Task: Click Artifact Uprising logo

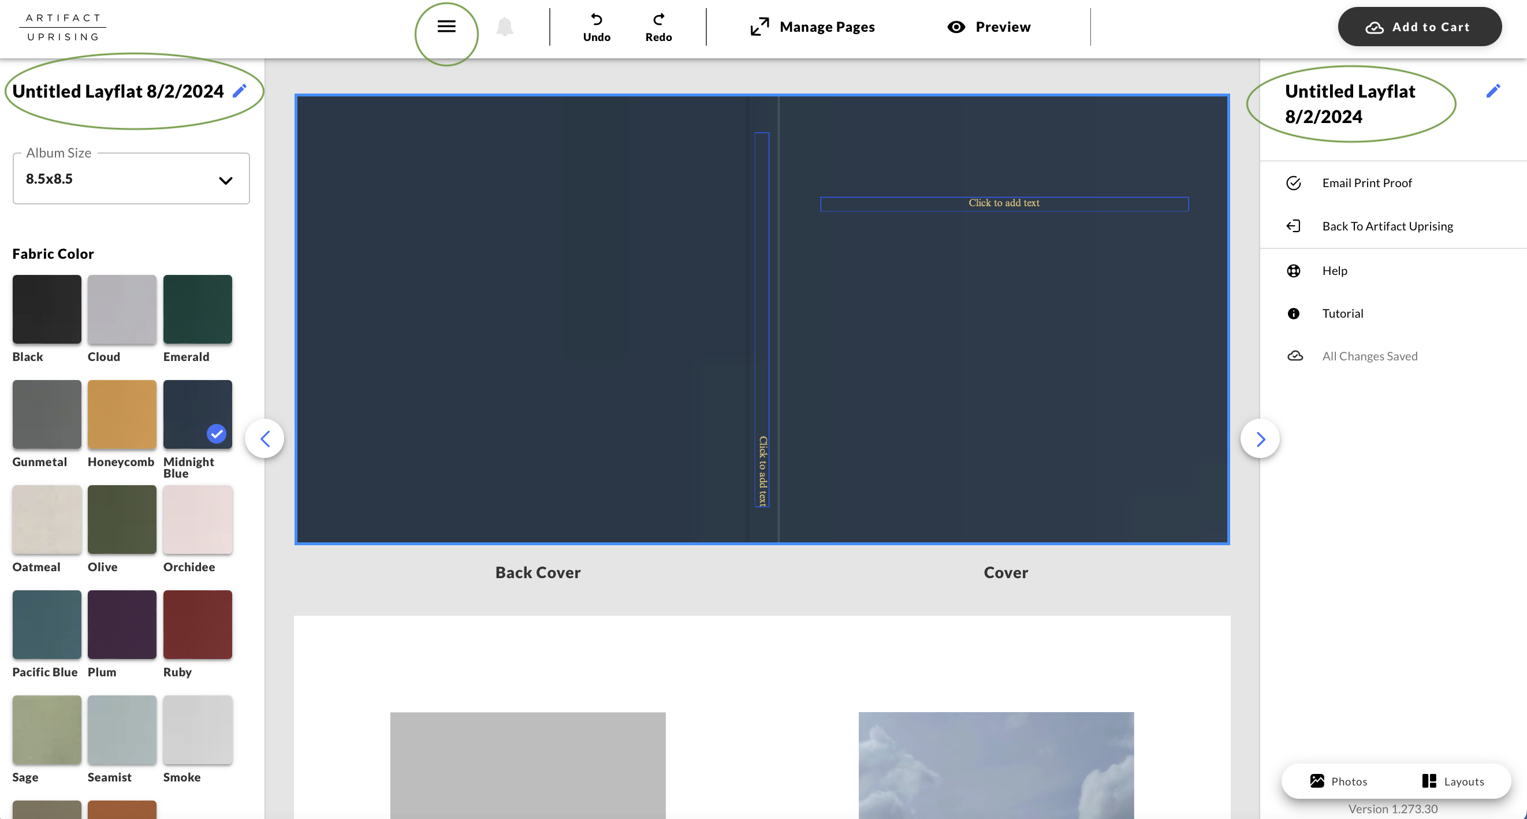Action: [63, 27]
